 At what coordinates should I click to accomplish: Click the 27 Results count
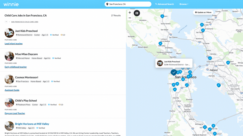pyautogui.click(x=116, y=16)
